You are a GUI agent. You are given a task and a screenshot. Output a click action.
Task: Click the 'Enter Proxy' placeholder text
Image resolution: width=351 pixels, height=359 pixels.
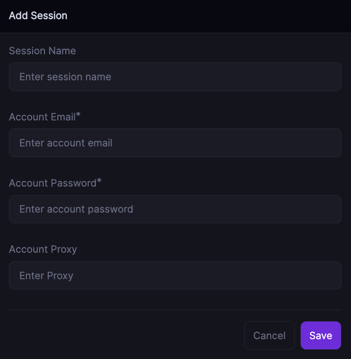(x=46, y=276)
